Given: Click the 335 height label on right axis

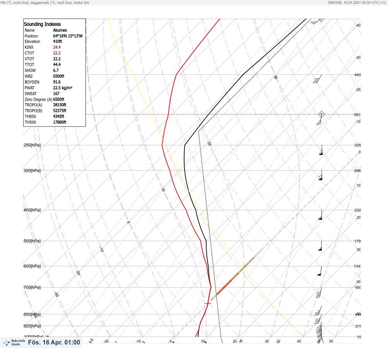Looking at the screenshot, I should click(357, 145).
